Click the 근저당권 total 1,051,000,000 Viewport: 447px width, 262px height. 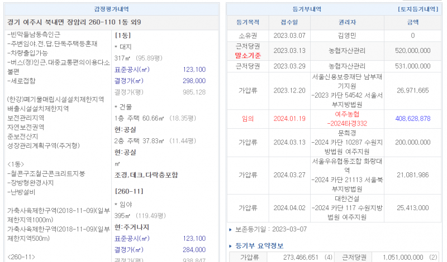[402, 257]
